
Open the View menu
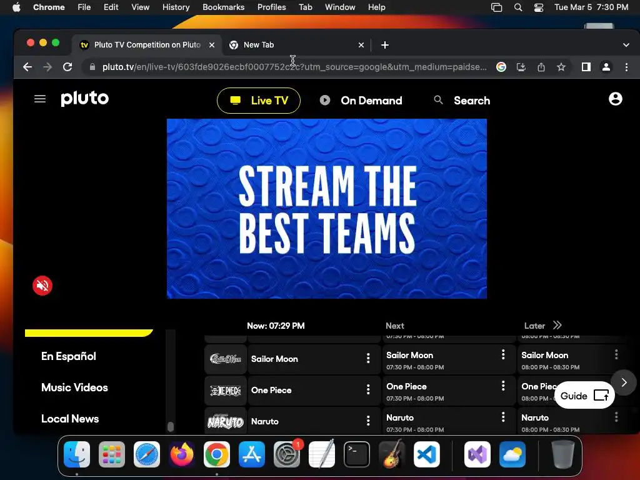click(x=140, y=7)
